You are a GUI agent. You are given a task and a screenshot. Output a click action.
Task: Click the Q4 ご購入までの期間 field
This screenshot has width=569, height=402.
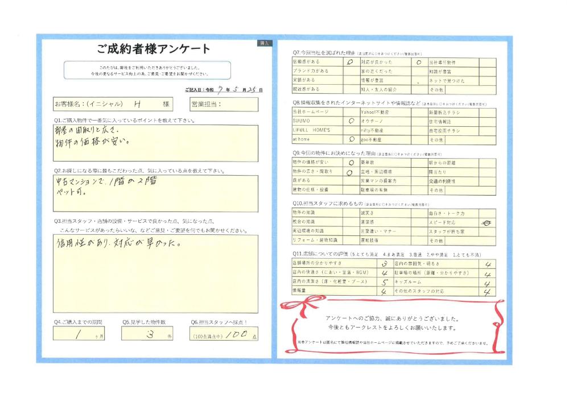[x=79, y=333]
